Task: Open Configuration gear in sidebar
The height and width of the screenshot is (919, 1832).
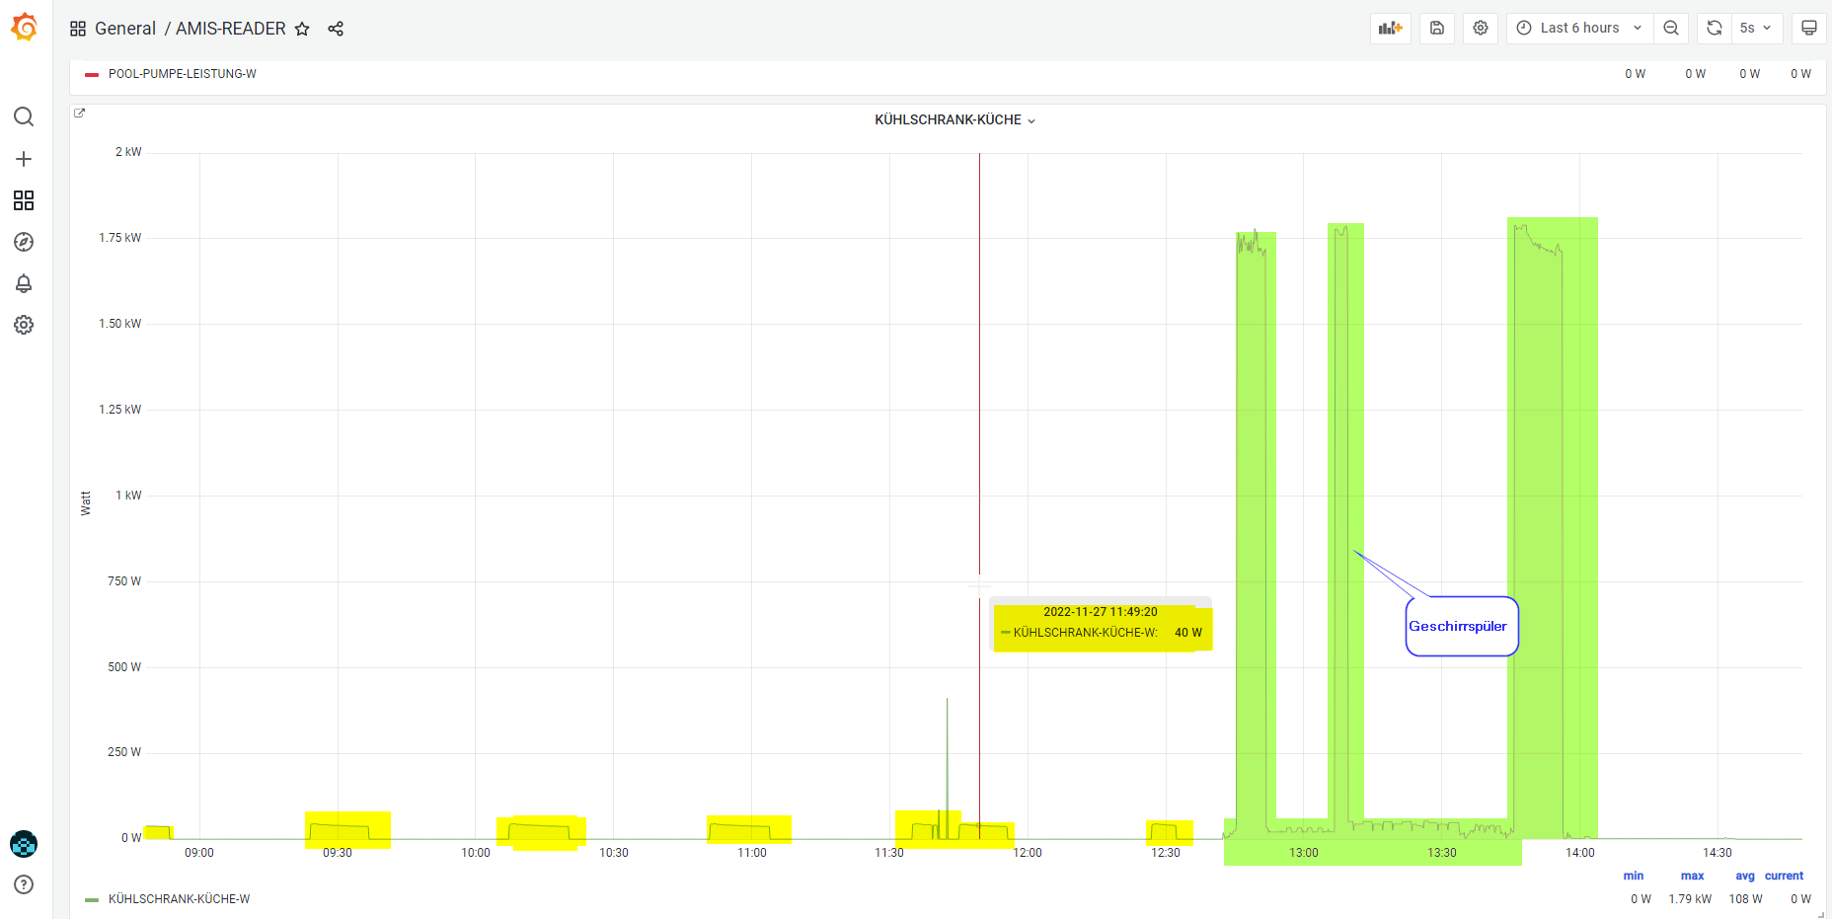Action: [x=24, y=325]
